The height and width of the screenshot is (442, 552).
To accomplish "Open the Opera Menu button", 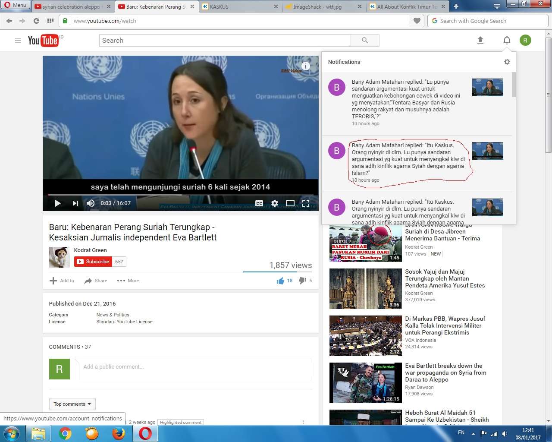I will 15,5.
